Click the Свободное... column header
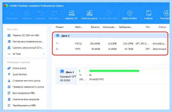Viewport: 172px width, 112px height. (x=126, y=27)
